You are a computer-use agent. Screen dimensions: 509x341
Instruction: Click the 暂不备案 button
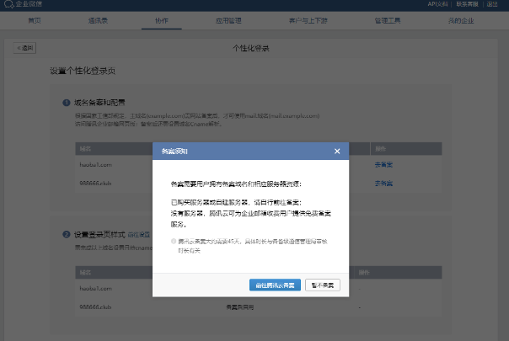pos(323,285)
